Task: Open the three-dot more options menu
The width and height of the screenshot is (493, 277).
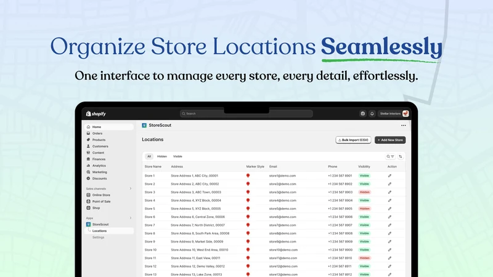Action: click(404, 126)
